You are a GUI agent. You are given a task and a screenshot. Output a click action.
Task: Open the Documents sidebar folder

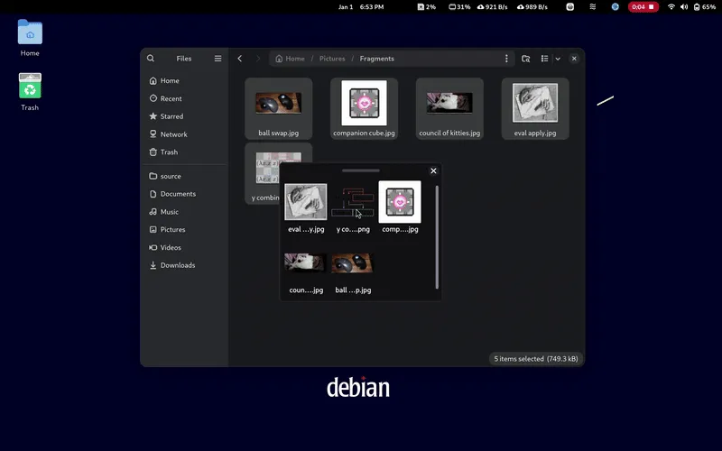178,194
